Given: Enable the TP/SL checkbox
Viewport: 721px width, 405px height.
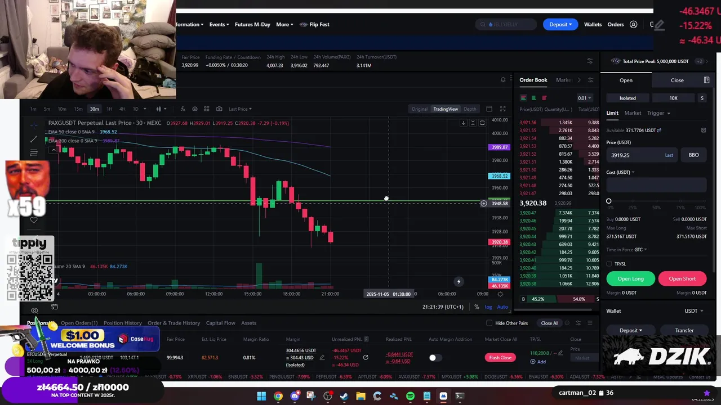Looking at the screenshot, I should coord(609,264).
